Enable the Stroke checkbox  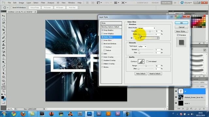tap(103, 67)
